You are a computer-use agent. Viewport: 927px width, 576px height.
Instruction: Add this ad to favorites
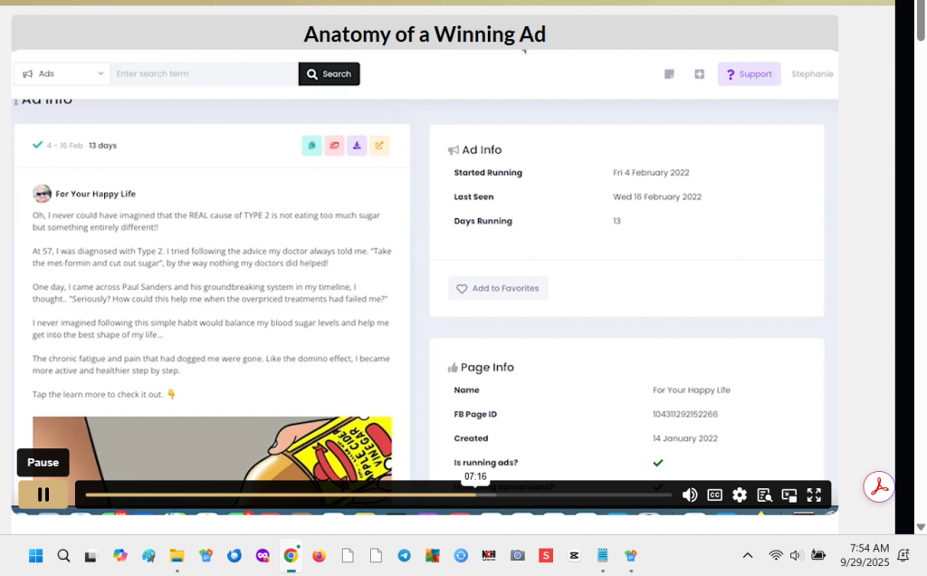(x=498, y=289)
